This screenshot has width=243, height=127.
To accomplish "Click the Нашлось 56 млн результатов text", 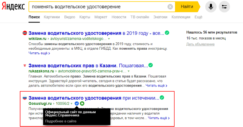I will point(212,32).
